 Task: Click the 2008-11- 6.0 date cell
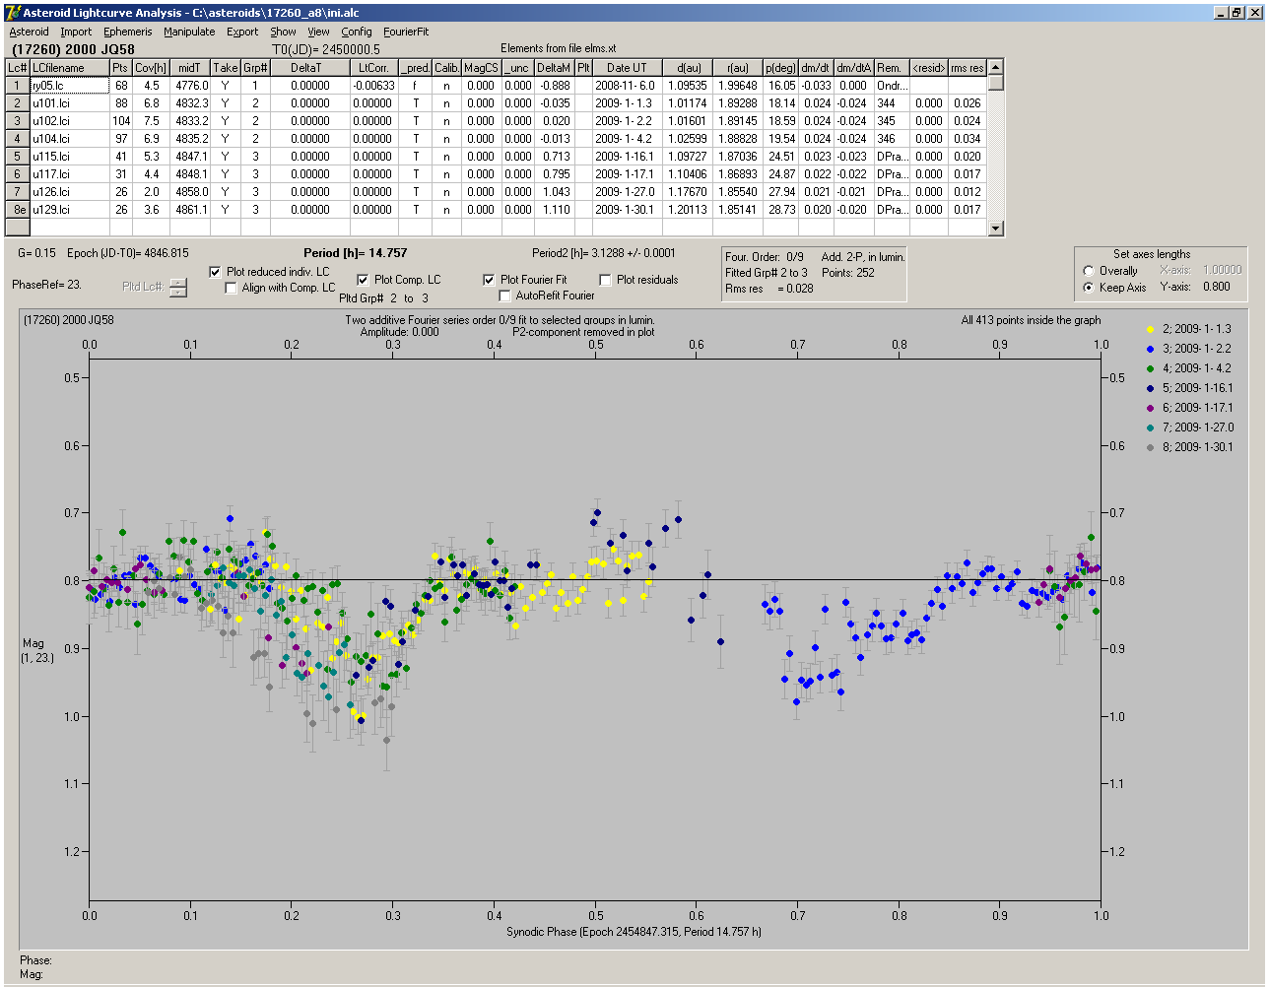click(626, 86)
